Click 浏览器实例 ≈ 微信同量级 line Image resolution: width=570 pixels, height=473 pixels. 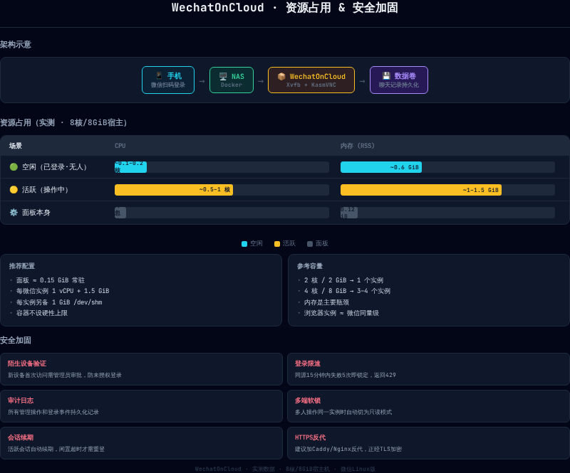click(341, 313)
